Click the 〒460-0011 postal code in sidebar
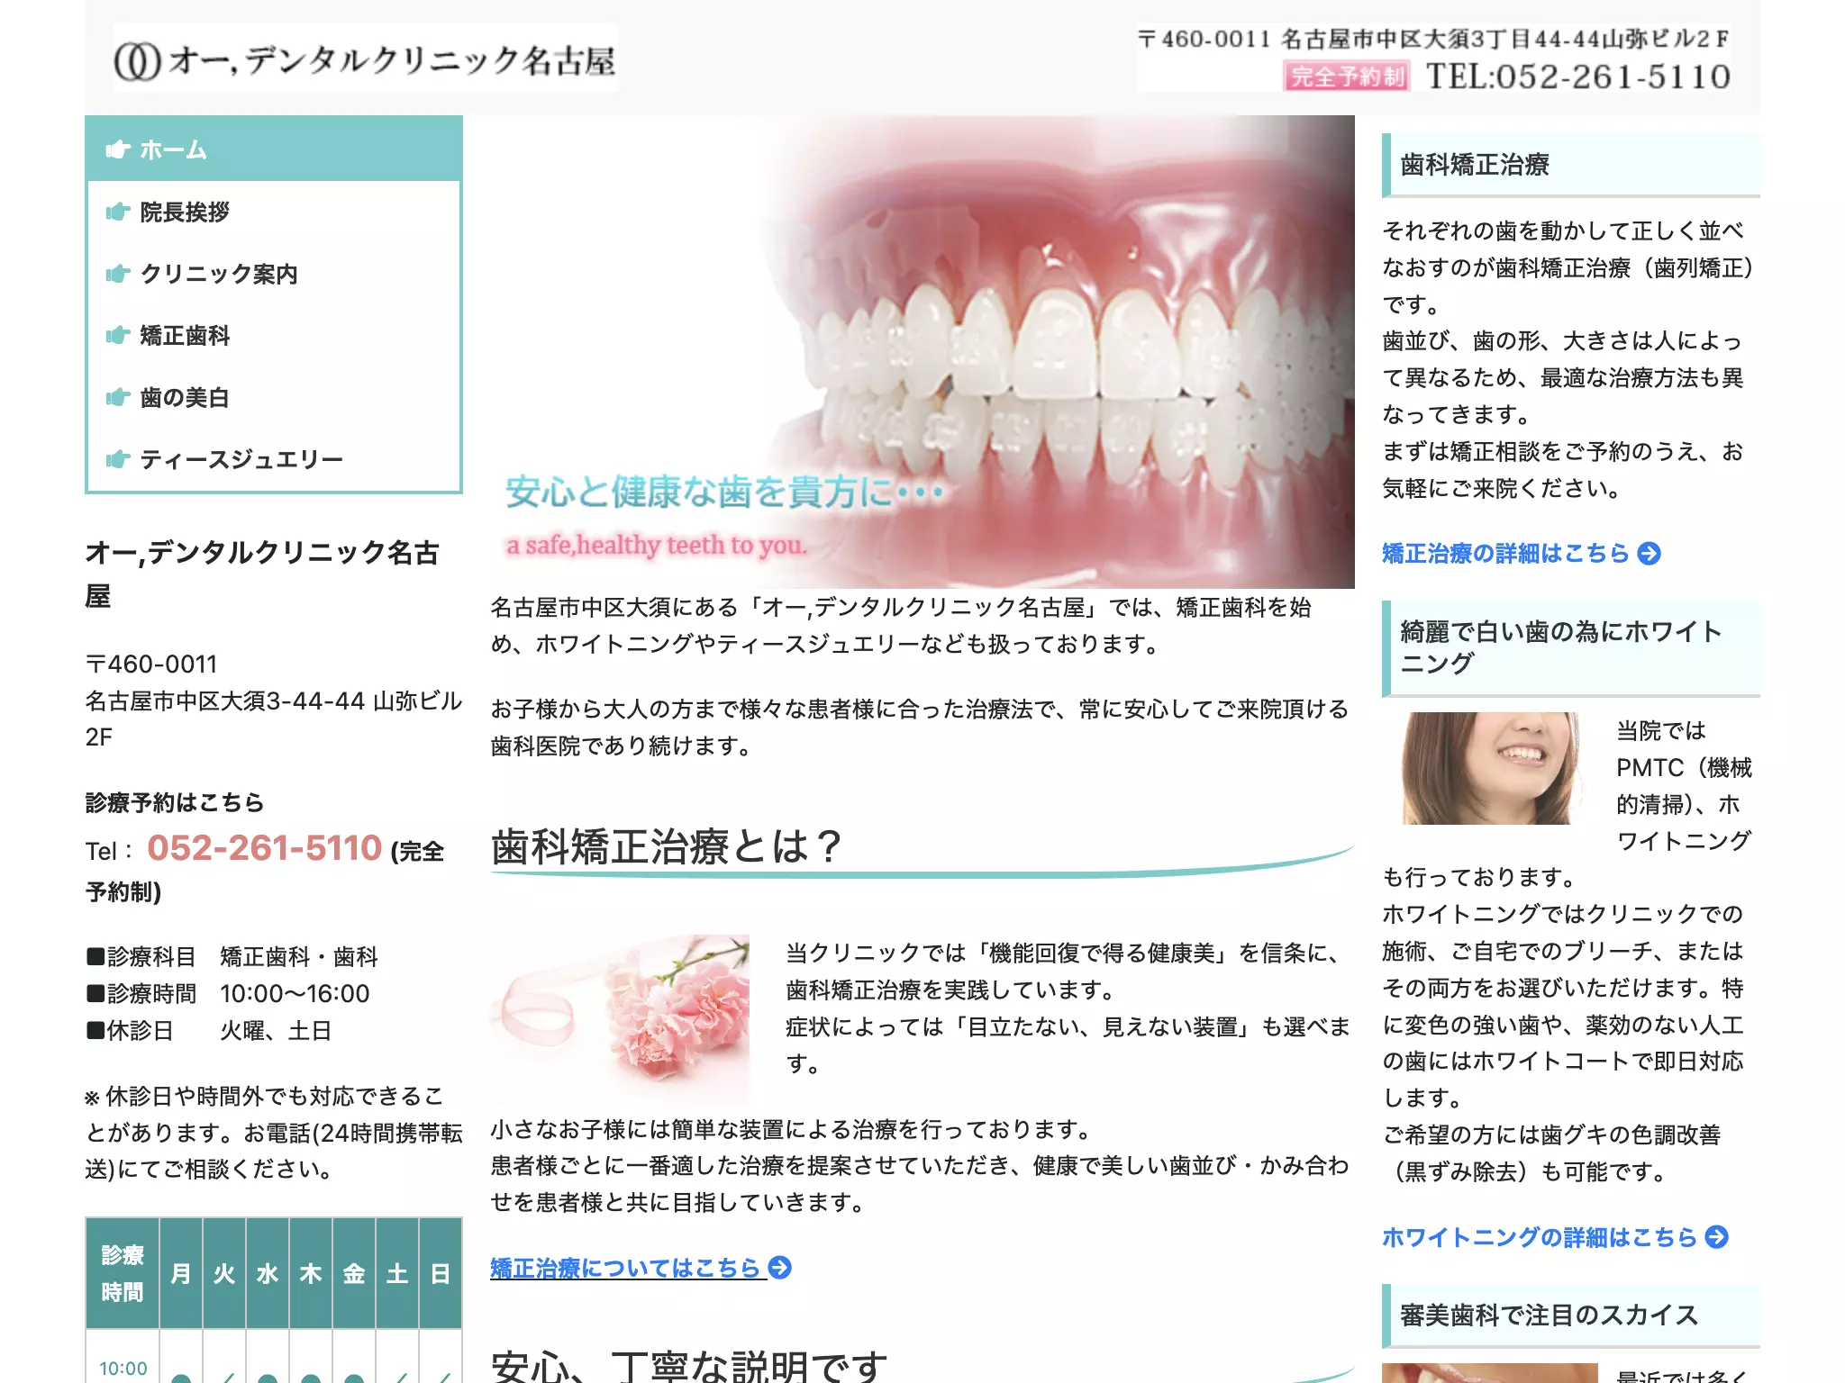This screenshot has height=1383, width=1845. pyautogui.click(x=151, y=664)
